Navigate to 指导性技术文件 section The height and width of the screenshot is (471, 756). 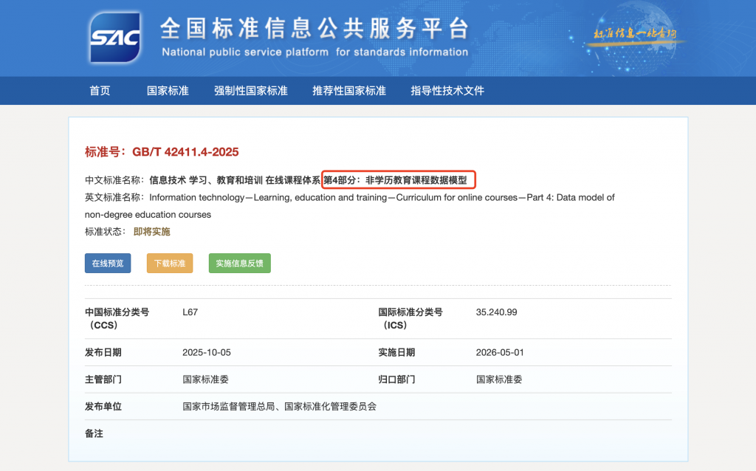[x=447, y=91]
